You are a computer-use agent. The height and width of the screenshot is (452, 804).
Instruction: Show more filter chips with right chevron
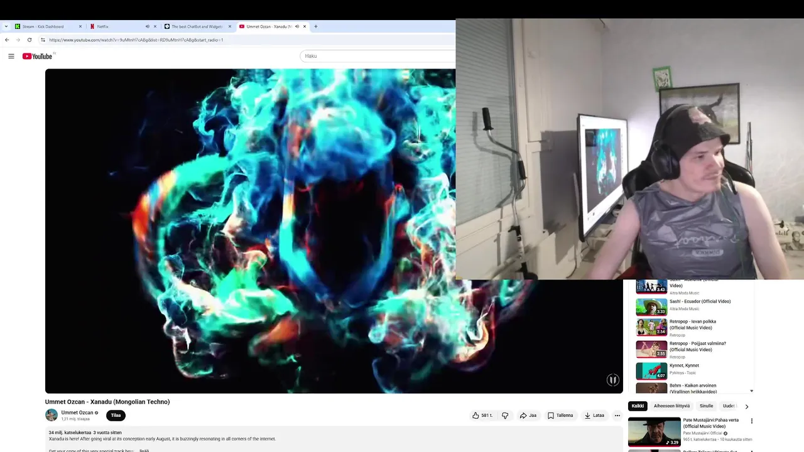[x=746, y=406]
